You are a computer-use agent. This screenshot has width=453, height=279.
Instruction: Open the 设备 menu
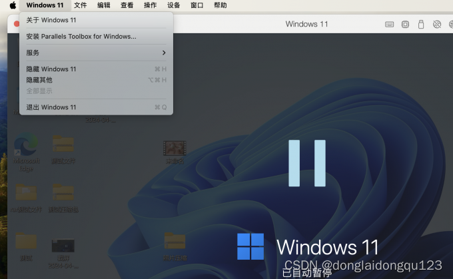pyautogui.click(x=174, y=5)
